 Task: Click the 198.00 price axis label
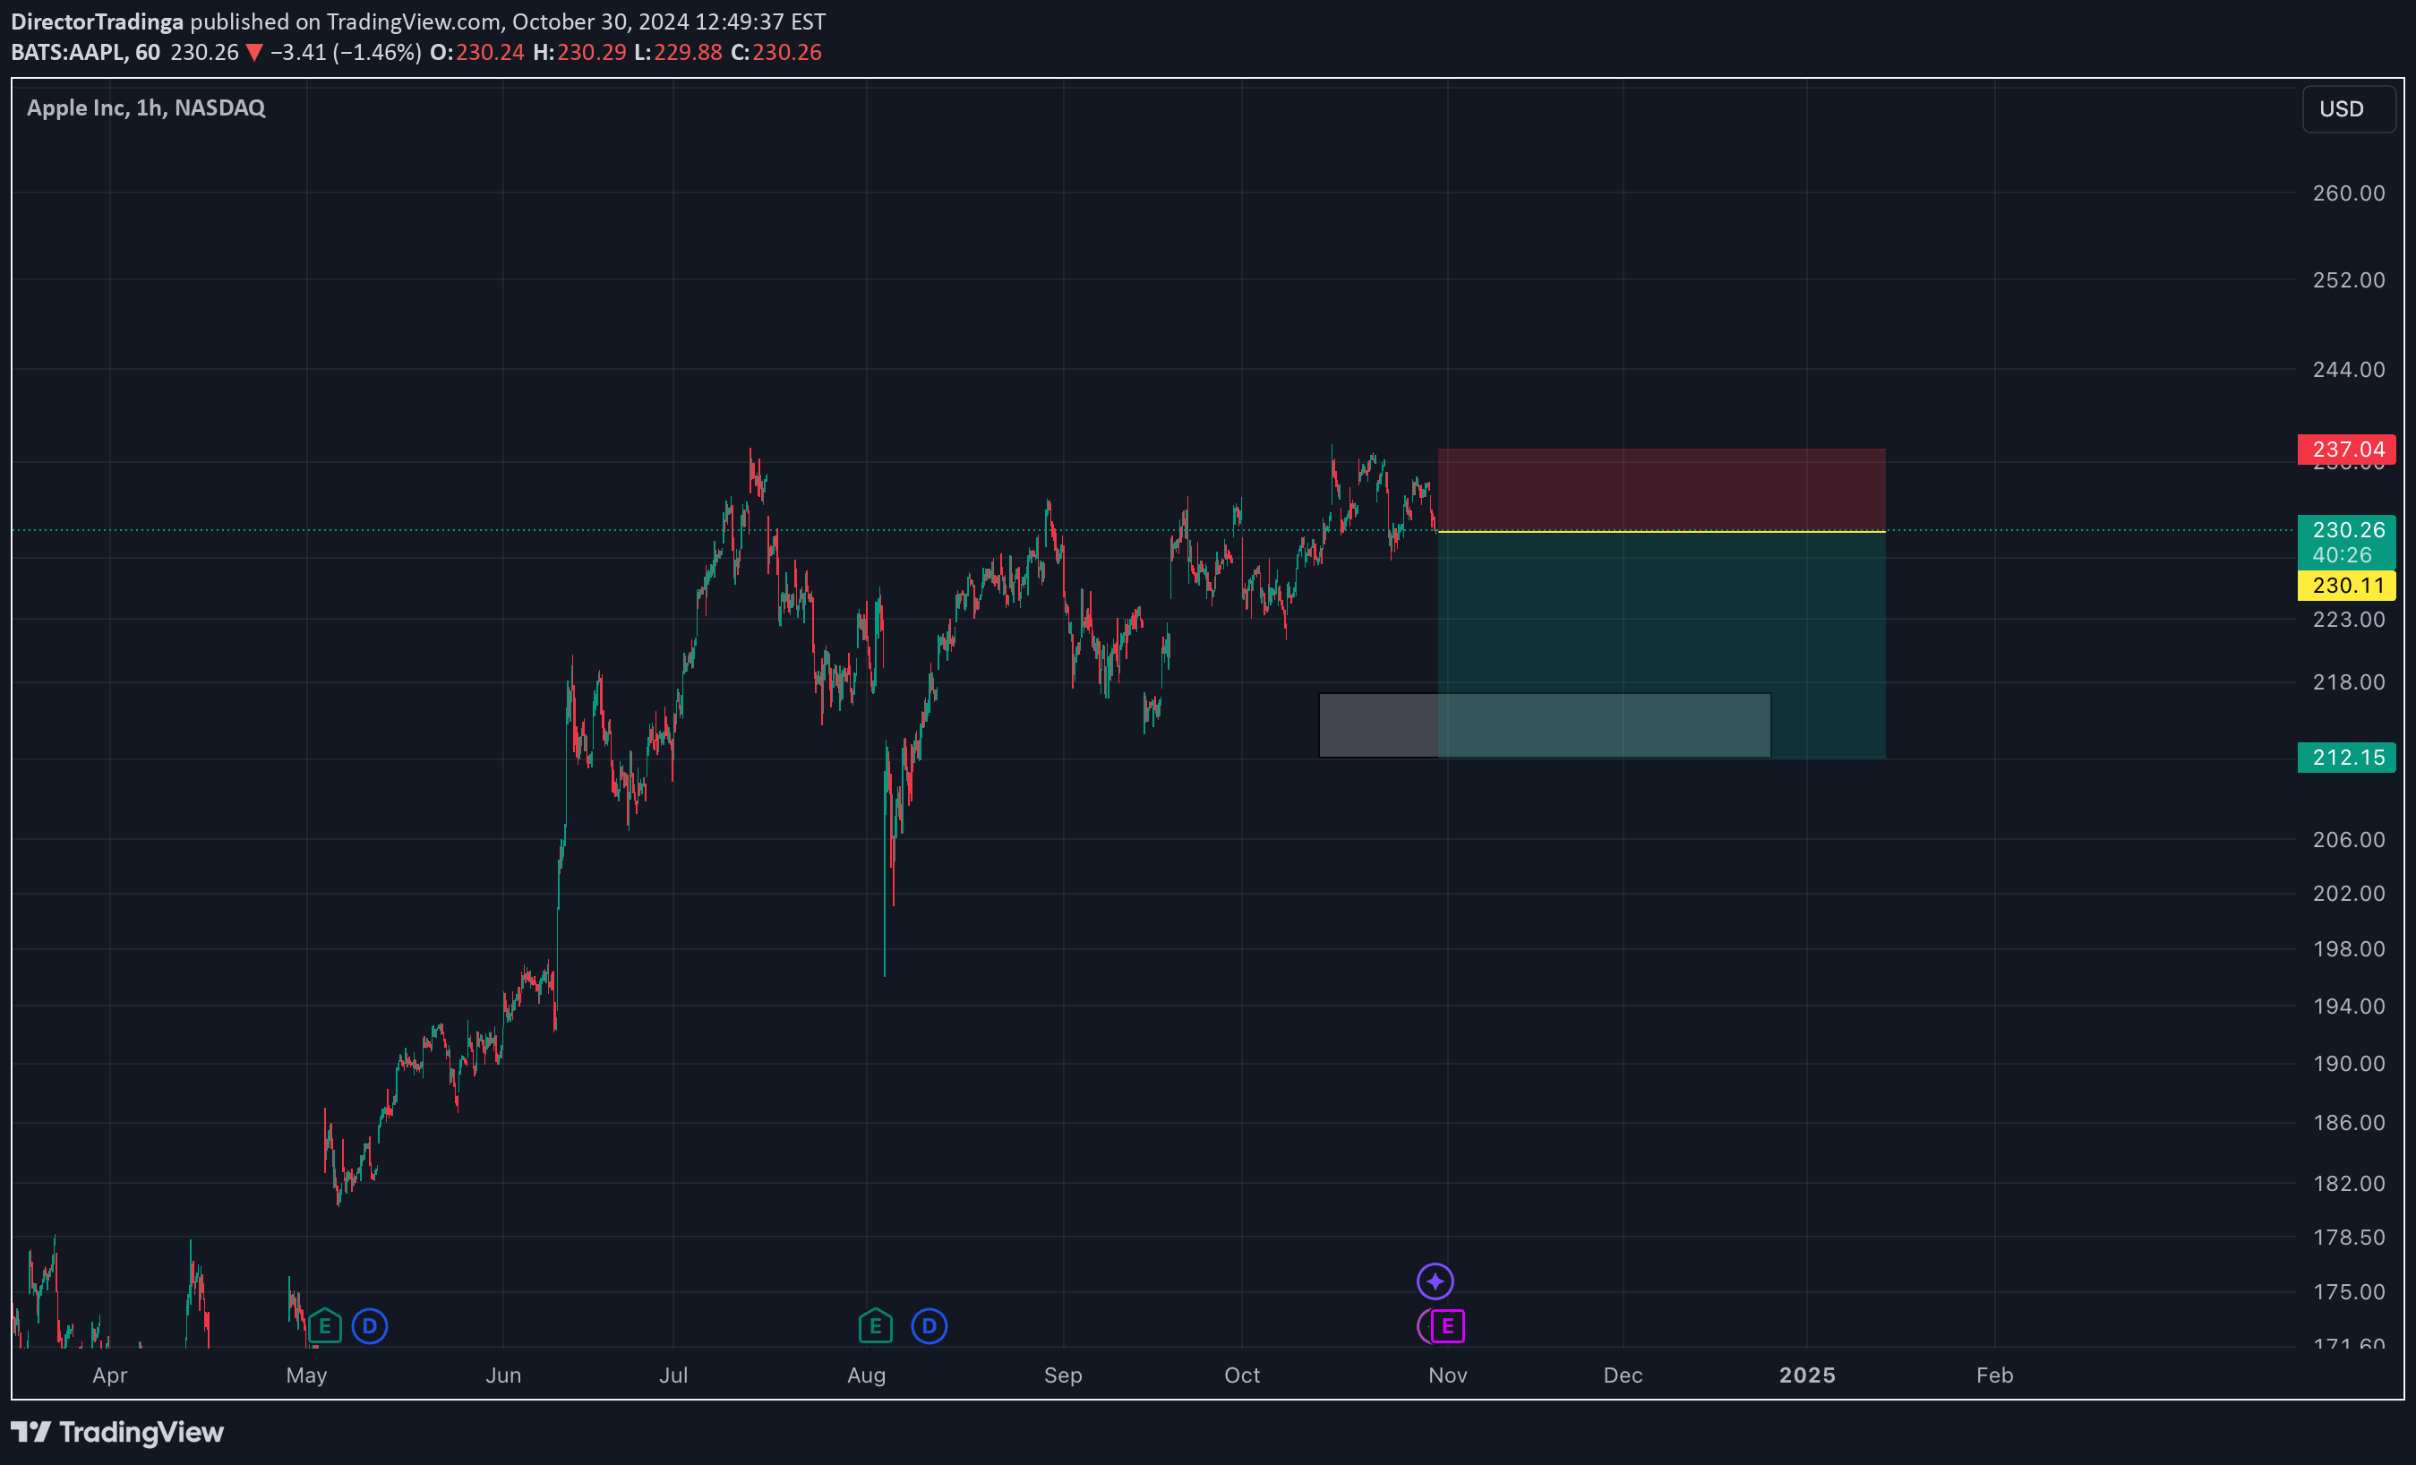click(2348, 949)
